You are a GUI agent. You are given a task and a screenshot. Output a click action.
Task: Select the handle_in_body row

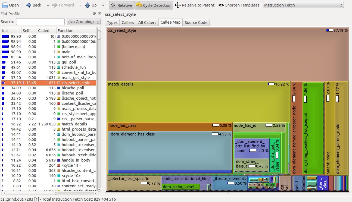[x=49, y=160]
